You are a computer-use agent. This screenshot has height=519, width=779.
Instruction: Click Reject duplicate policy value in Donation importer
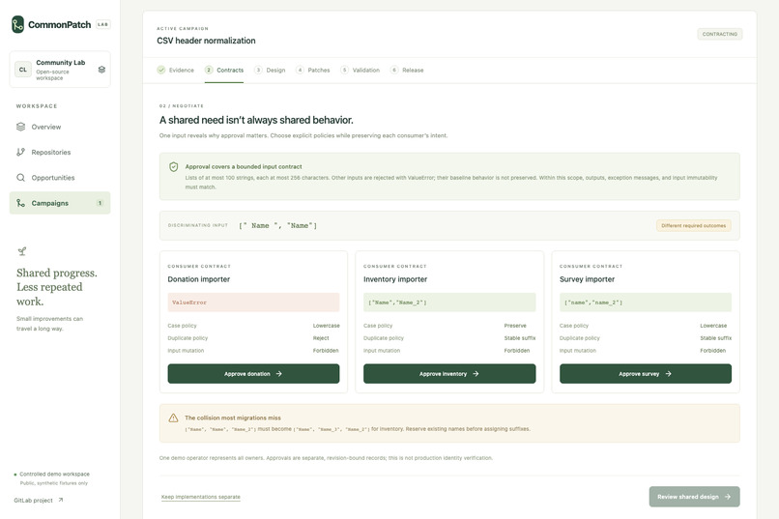pos(321,338)
